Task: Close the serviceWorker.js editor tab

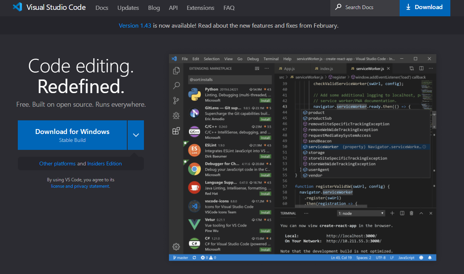Action: pyautogui.click(x=389, y=68)
